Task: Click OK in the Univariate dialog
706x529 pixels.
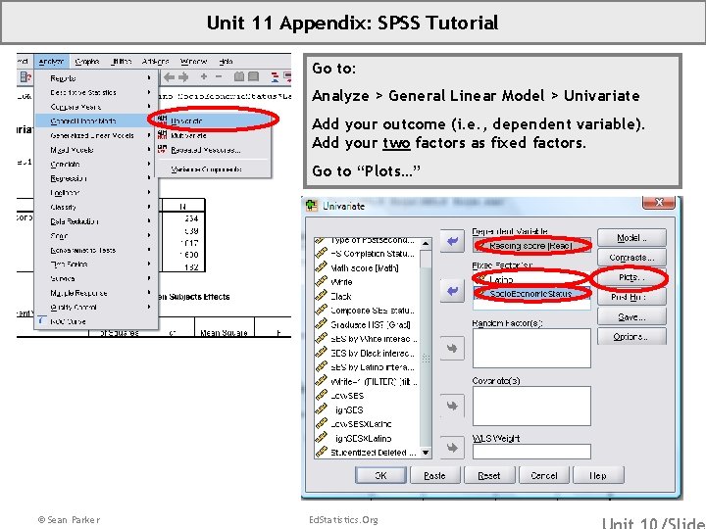Action: pos(380,475)
